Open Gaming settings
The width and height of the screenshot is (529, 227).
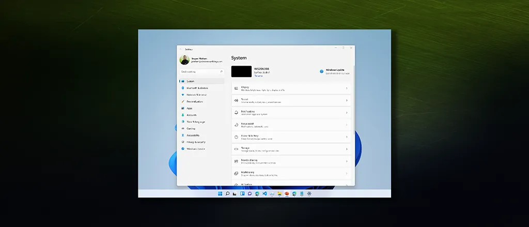pos(202,128)
